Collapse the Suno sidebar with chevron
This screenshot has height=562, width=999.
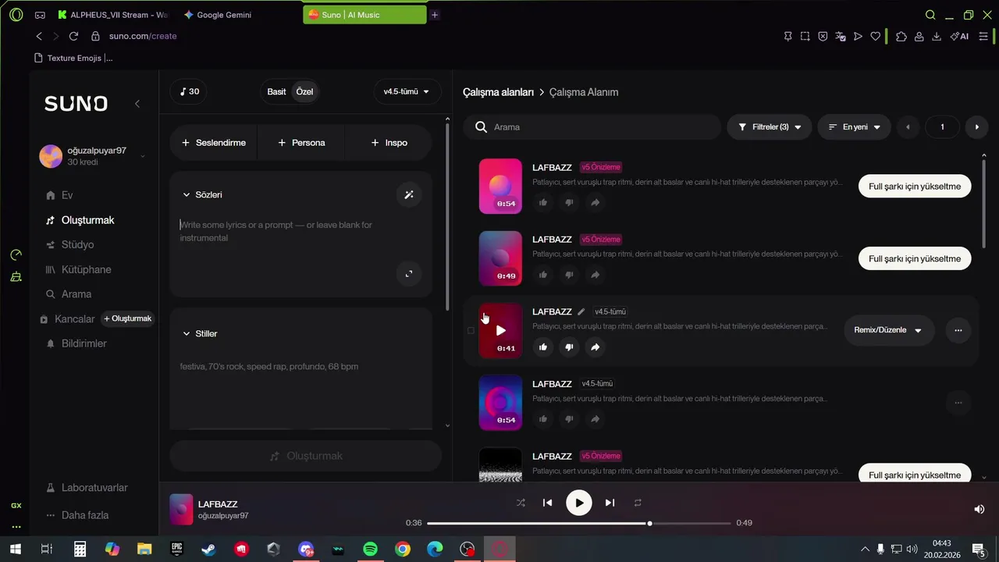pos(137,104)
